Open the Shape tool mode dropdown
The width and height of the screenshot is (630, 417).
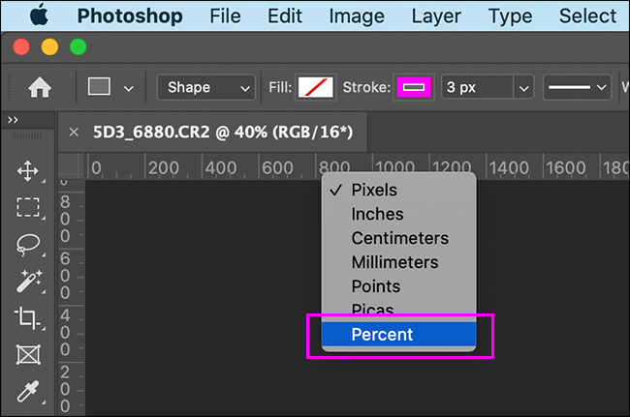pos(205,87)
